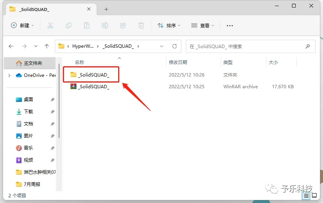Unpin 文档 via its pin icon
Screen dimensions: 323x203
point(53,124)
